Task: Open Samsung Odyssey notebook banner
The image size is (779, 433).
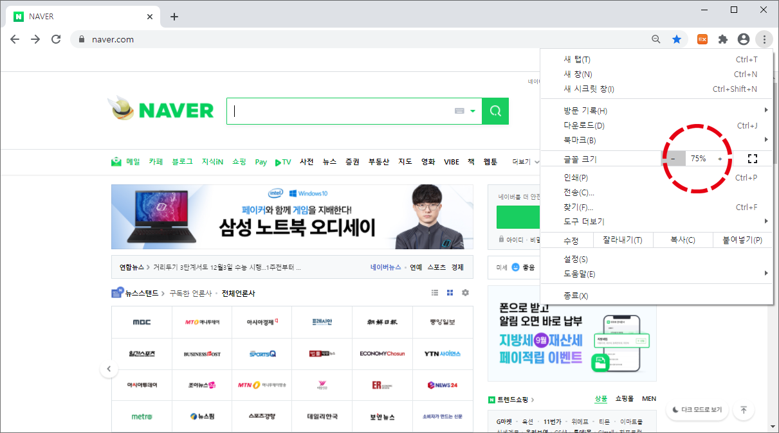Action: pyautogui.click(x=292, y=216)
